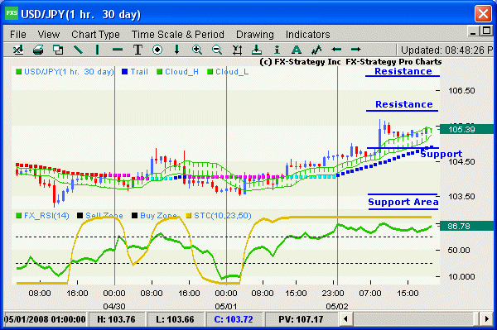Click the right arrow toolbar icon
The height and width of the screenshot is (330, 497).
click(356, 50)
